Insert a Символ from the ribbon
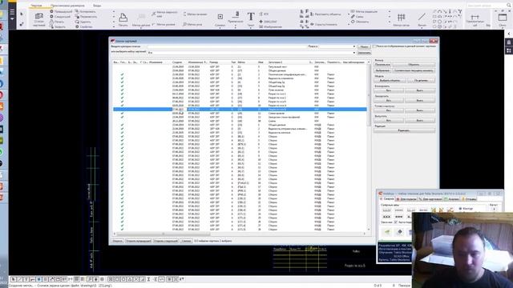Viewport: 513px width, 288px height. [x=220, y=19]
